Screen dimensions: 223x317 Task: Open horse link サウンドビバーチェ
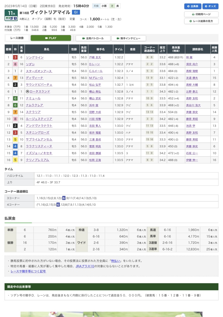pos(39,85)
